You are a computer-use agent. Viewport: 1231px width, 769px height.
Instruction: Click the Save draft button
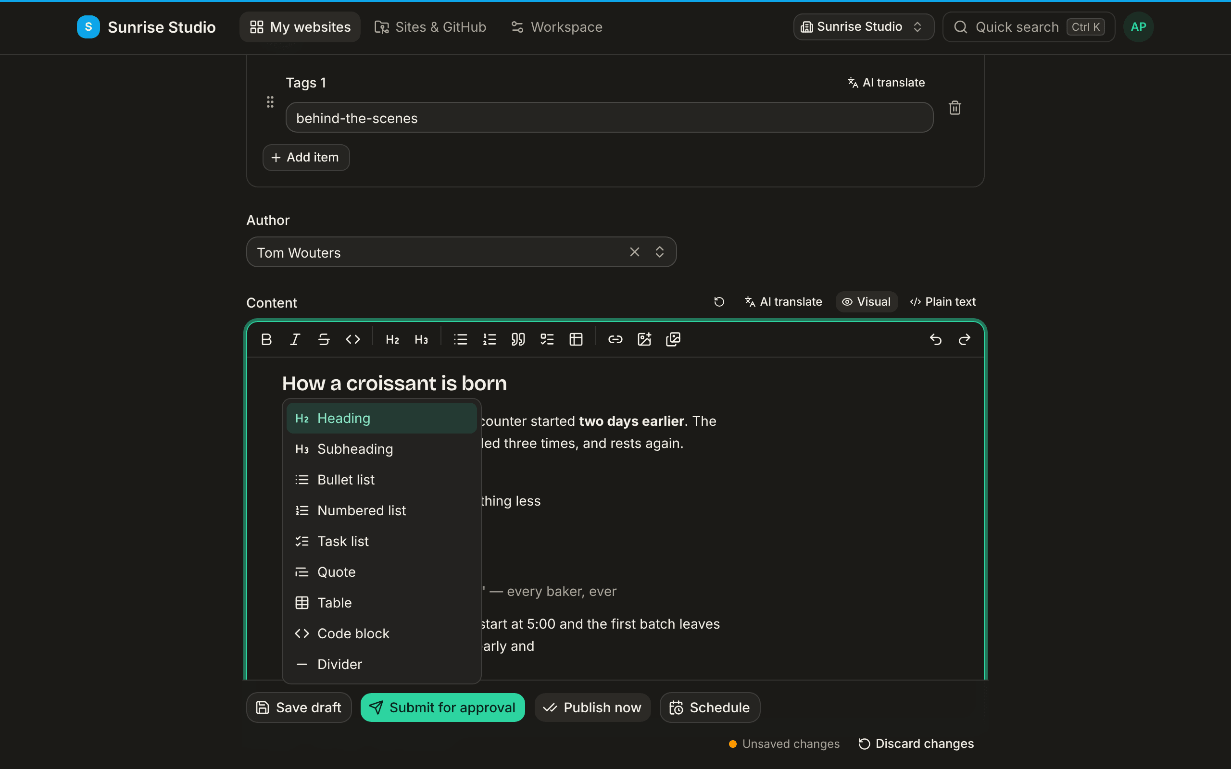[299, 707]
